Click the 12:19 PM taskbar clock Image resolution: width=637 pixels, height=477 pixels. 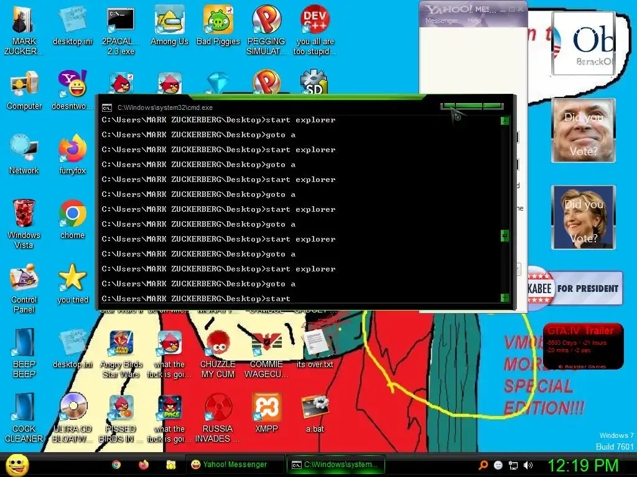click(x=583, y=465)
